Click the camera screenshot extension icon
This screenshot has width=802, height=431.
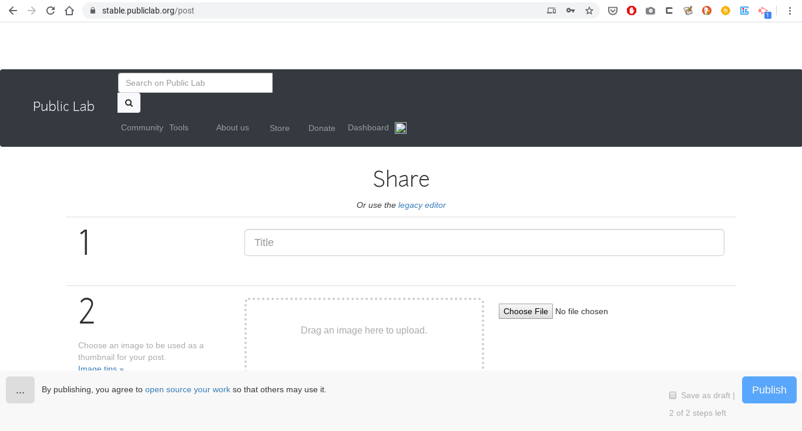[x=650, y=10]
